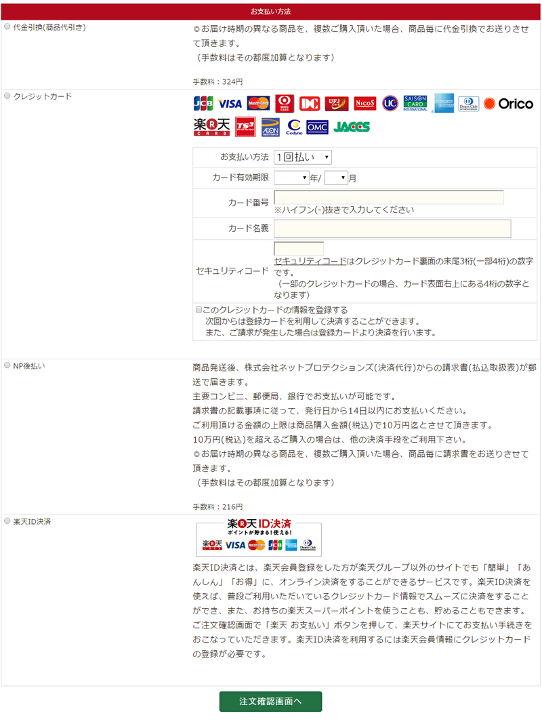Click the Orico logo
The height and width of the screenshot is (724, 542).
509,104
